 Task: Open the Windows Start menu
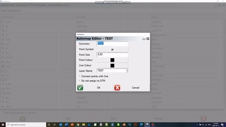[x=3, y=125]
